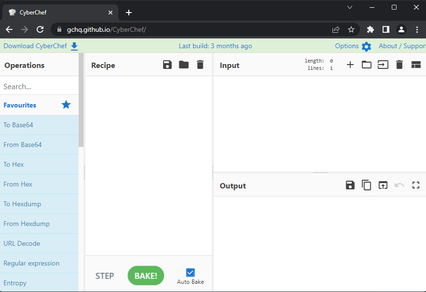Open file as input icon
The width and height of the screenshot is (426, 292).
(x=383, y=65)
